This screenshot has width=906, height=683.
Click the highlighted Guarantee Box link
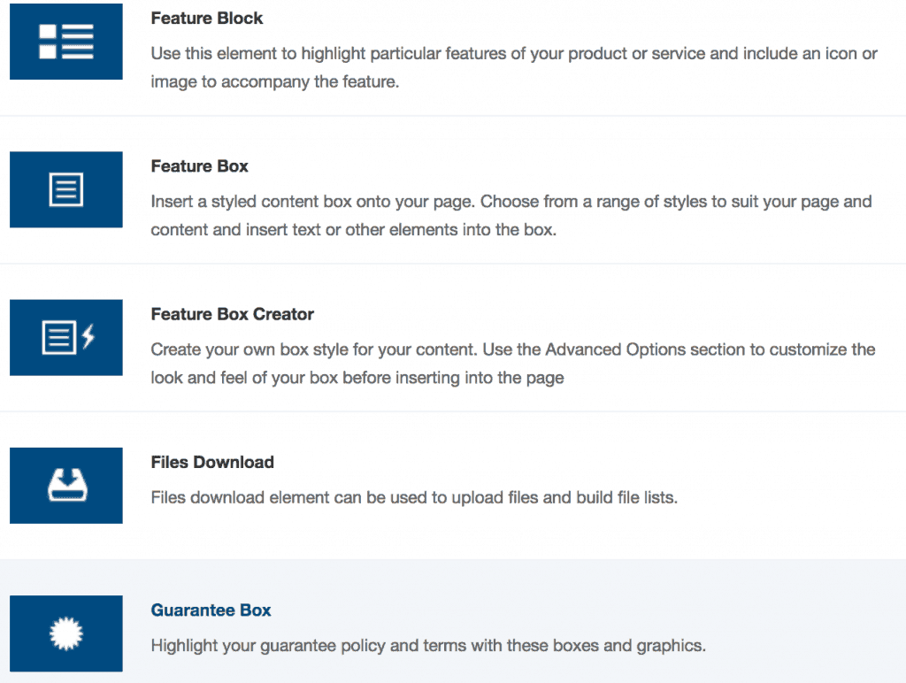211,610
